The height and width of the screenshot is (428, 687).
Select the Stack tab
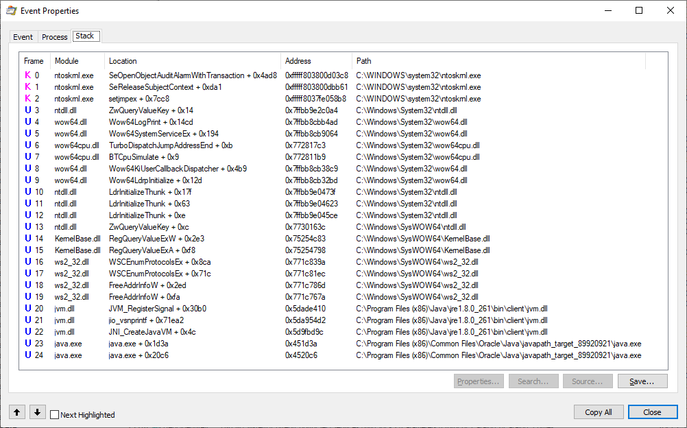85,36
